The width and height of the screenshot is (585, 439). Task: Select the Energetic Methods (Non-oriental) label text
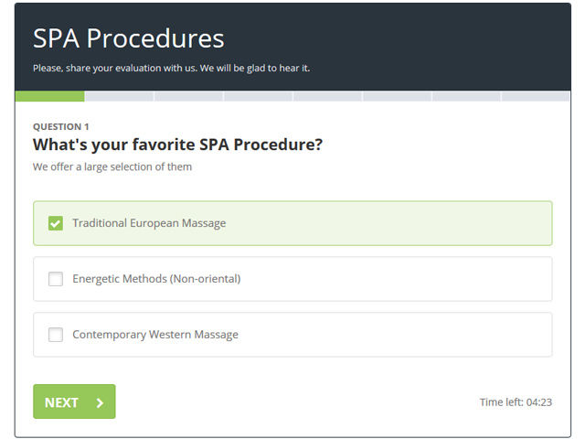156,279
